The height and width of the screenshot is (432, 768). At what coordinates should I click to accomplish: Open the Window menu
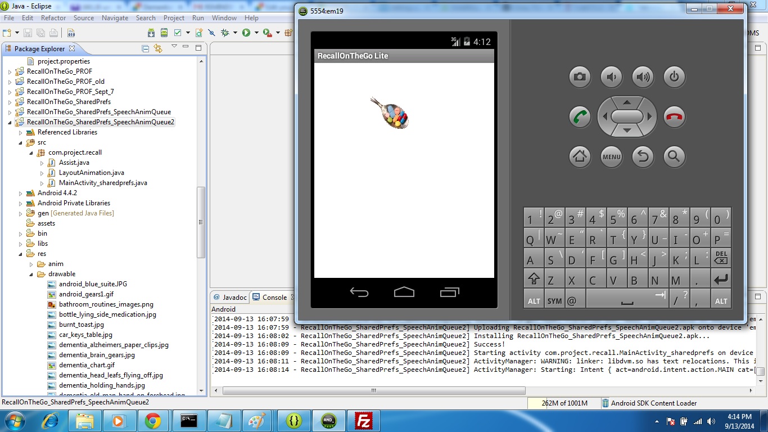(x=224, y=18)
